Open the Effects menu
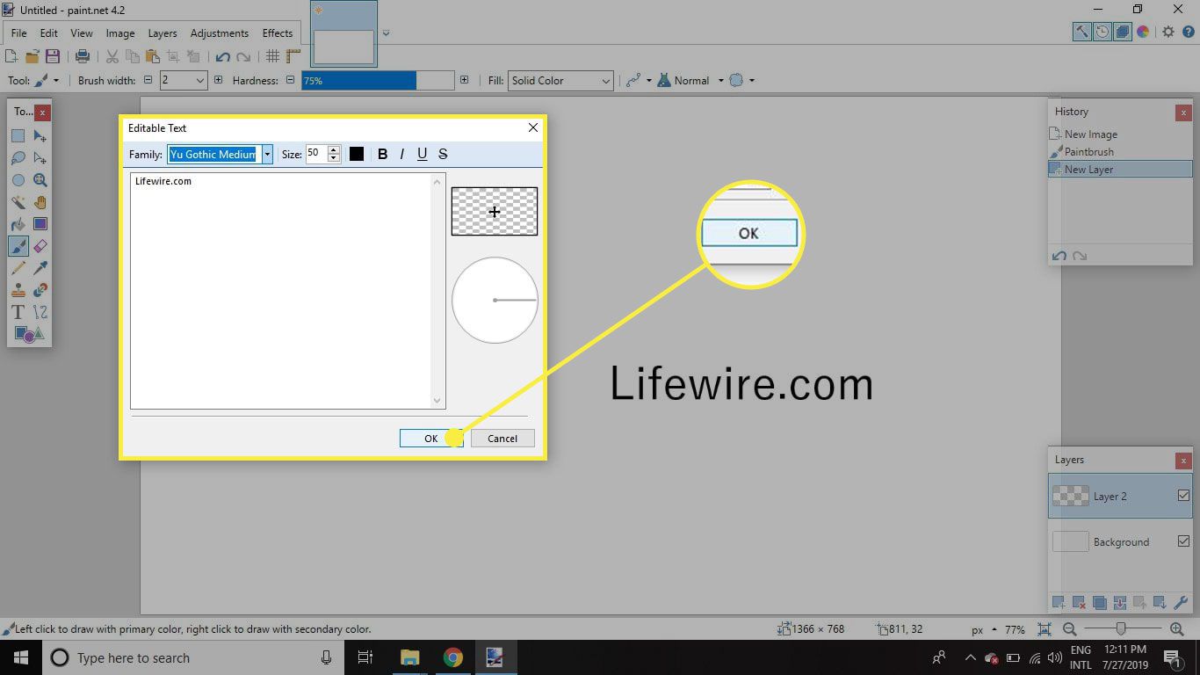1200x675 pixels. tap(278, 33)
